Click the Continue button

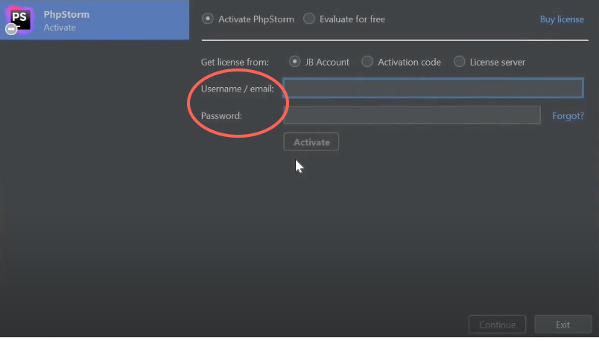click(497, 325)
